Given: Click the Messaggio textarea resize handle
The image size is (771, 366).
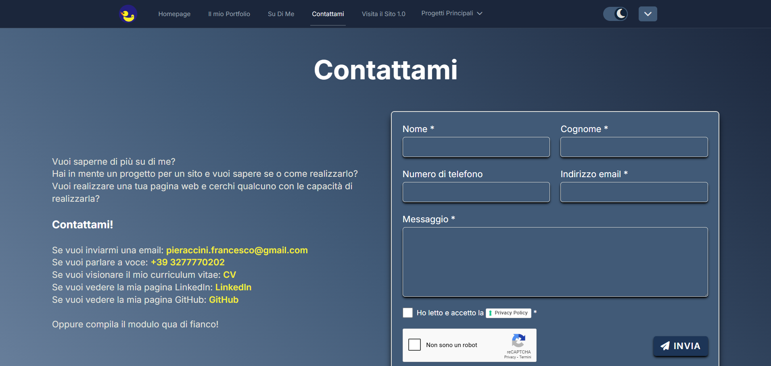Looking at the screenshot, I should click(705, 294).
